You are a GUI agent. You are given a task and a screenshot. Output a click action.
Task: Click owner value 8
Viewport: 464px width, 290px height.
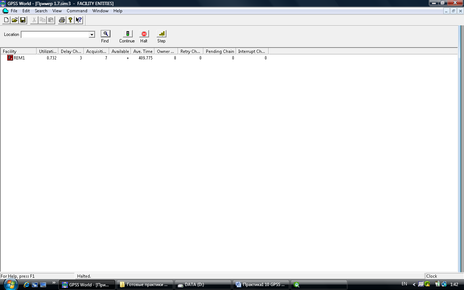(175, 58)
